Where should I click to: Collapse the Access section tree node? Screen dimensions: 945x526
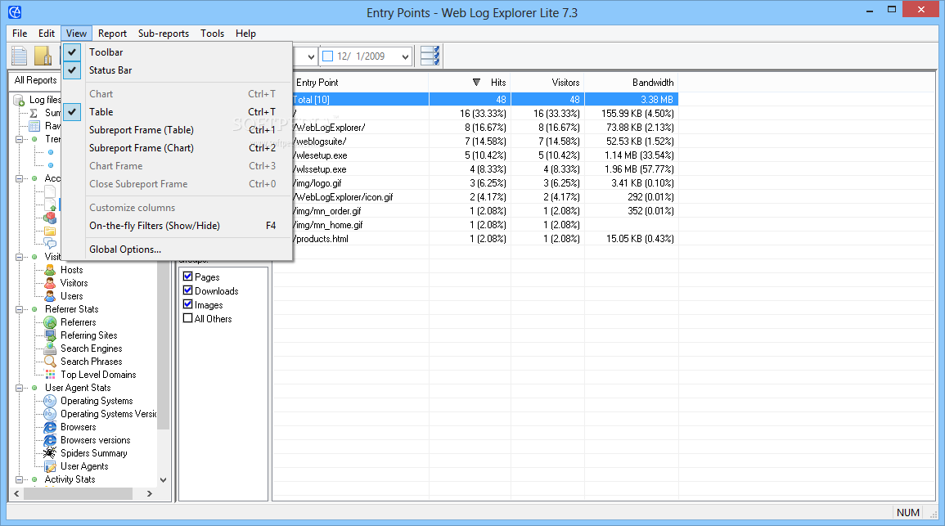(x=20, y=179)
